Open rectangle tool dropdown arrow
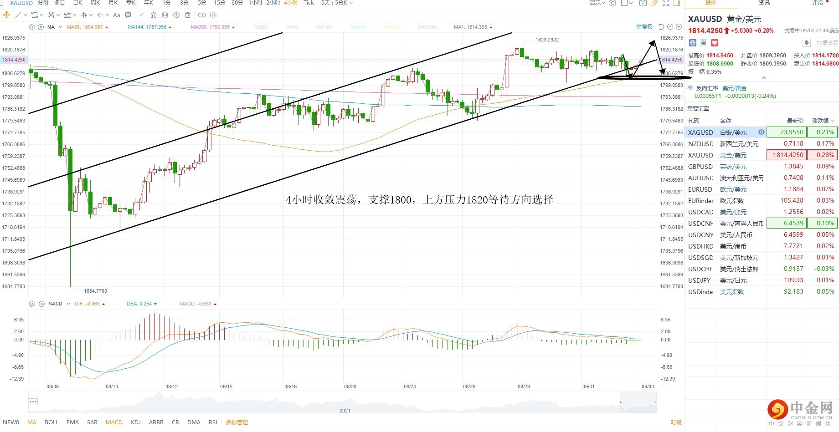839x432 pixels. pos(41,15)
